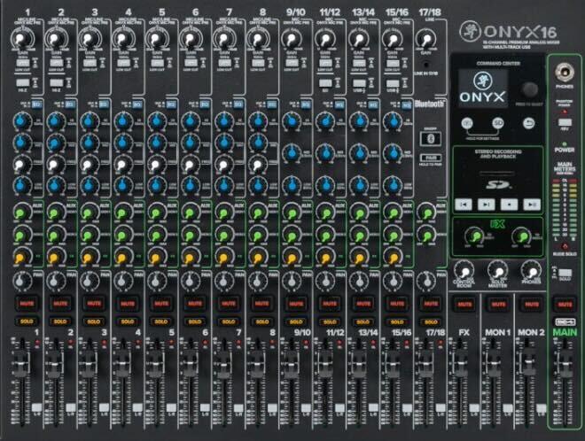This screenshot has width=585, height=441.
Task: Click the Control Room level knob
Action: click(x=464, y=270)
